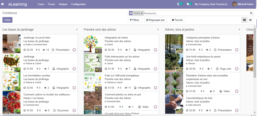The image size is (257, 116).
Task: Click the search magnifier icon
Action: click(251, 13)
